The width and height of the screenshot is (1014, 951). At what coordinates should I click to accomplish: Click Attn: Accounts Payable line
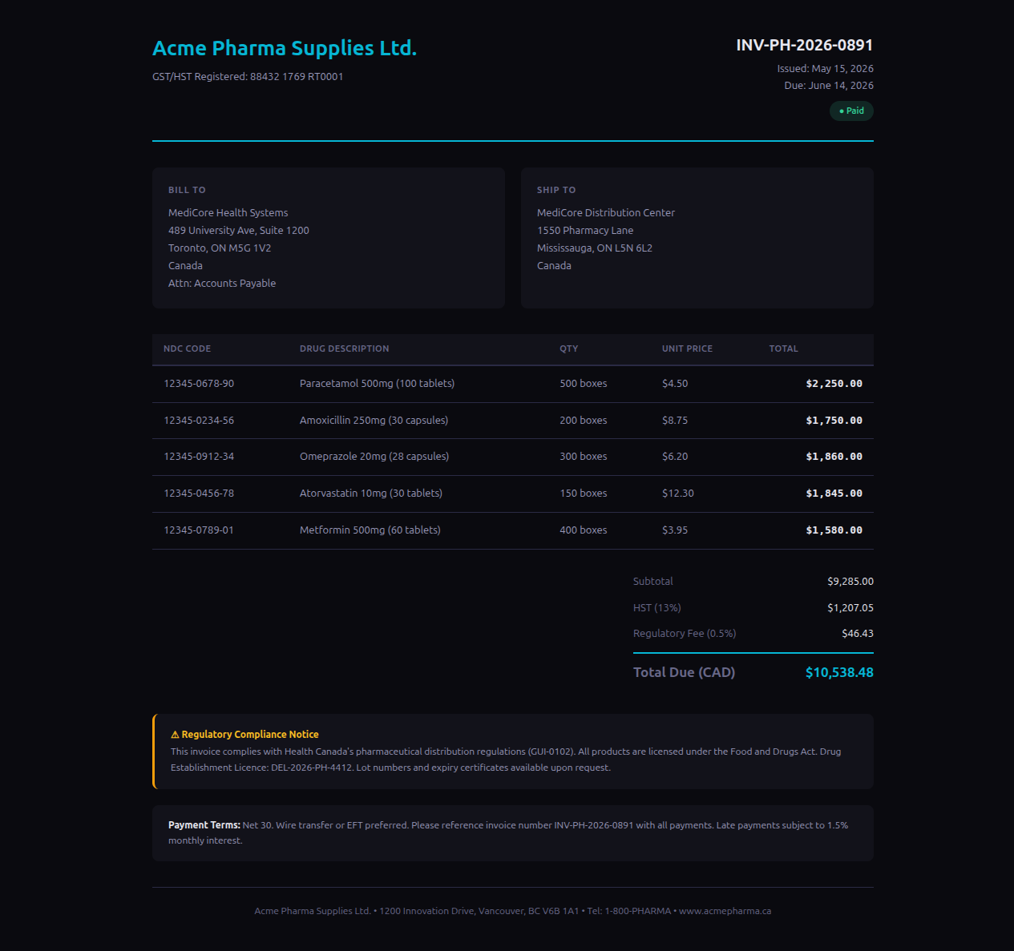click(222, 284)
